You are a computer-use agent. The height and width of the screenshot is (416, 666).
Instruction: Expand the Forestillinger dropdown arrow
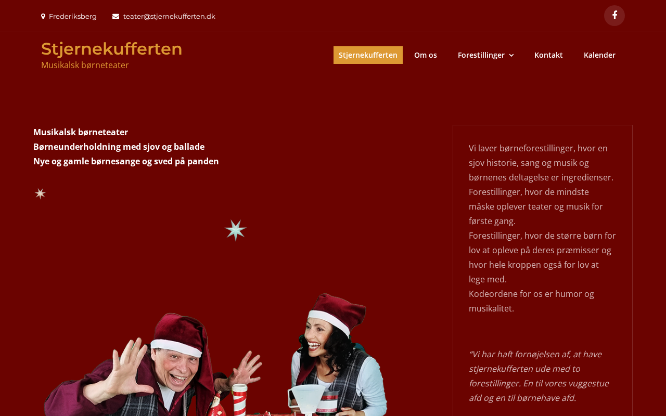pos(511,55)
